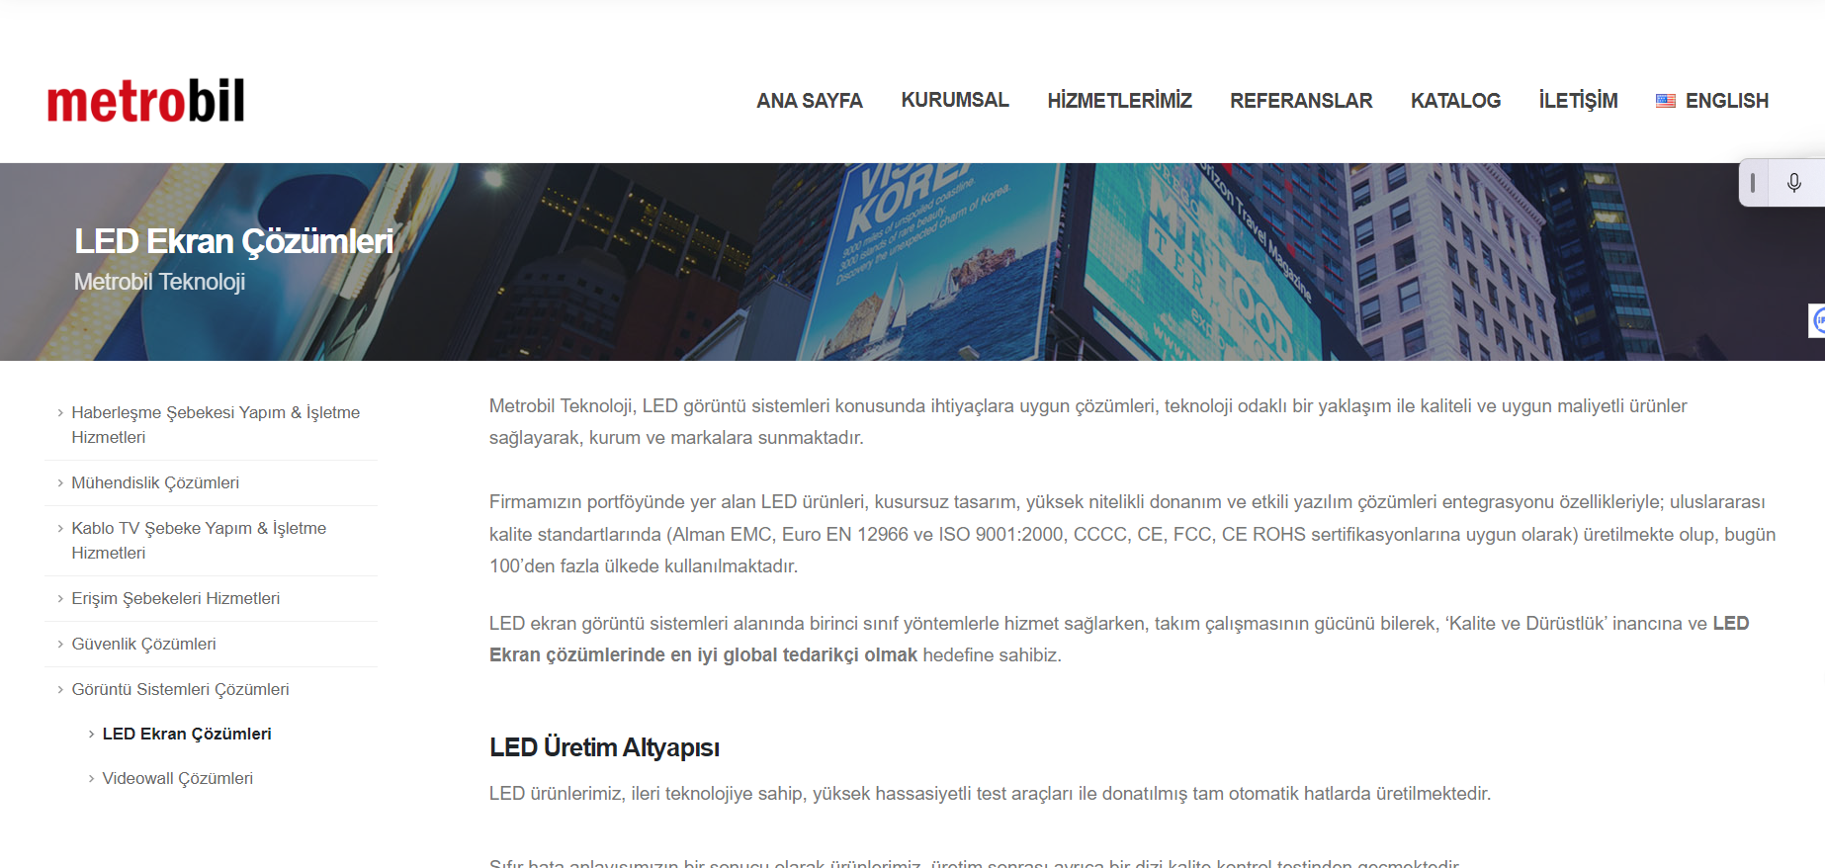Switch language to ENGLISH
The height and width of the screenshot is (868, 1825).
[1726, 101]
